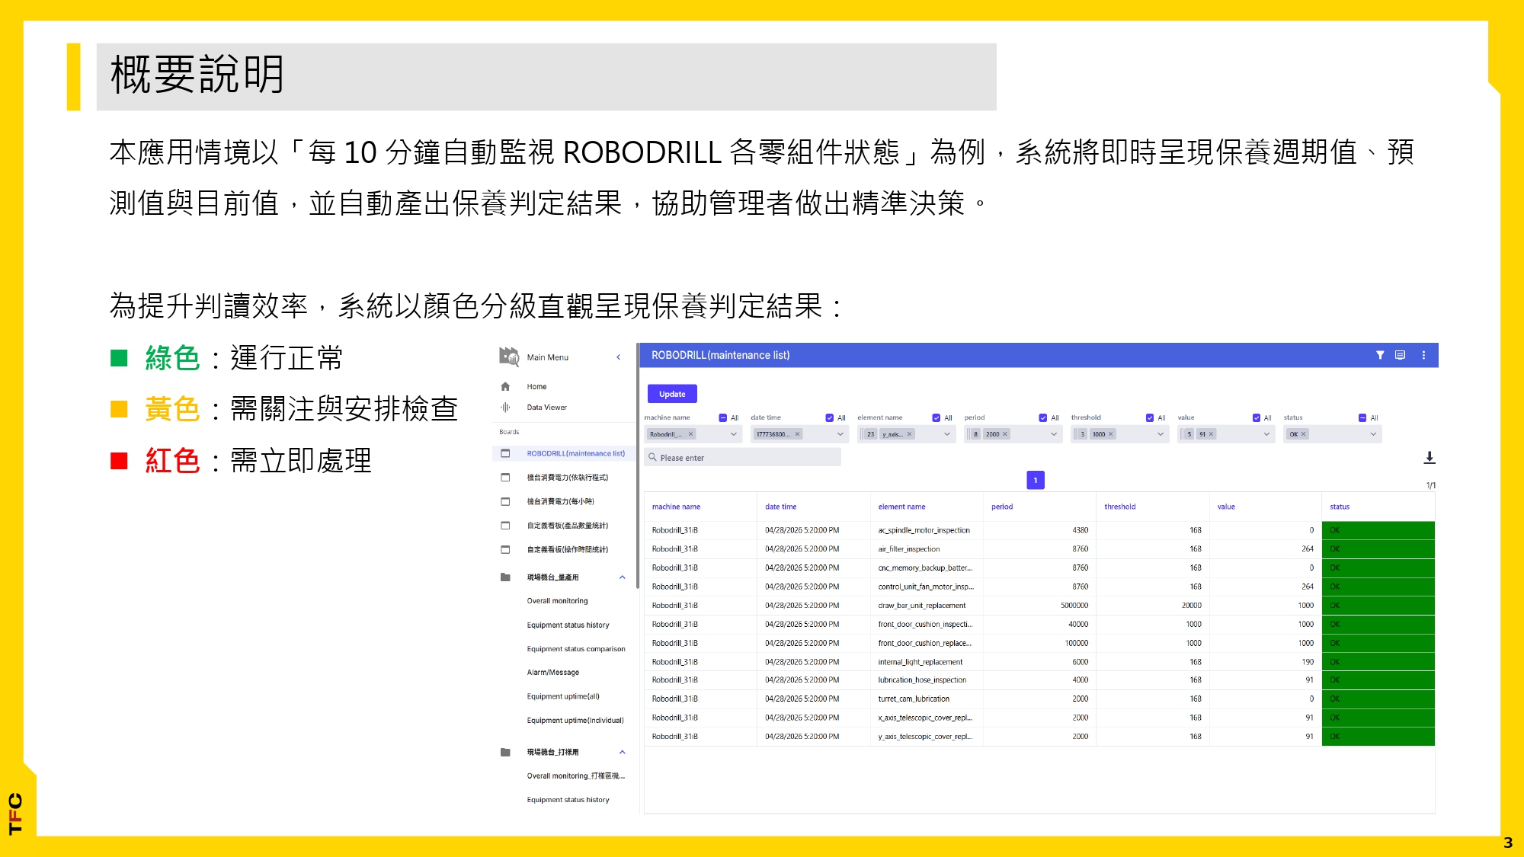The width and height of the screenshot is (1524, 857).
Task: Open the comment panel icon in the header
Action: [1400, 355]
